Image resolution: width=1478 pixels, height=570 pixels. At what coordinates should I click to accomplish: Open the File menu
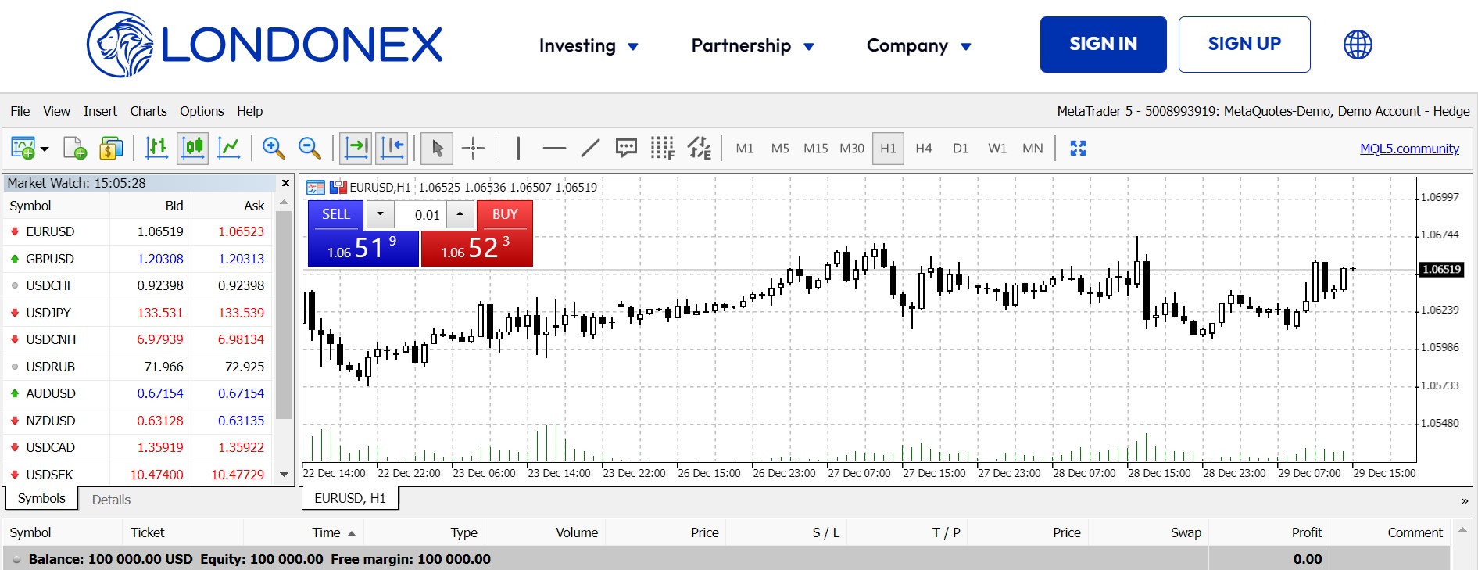point(20,111)
